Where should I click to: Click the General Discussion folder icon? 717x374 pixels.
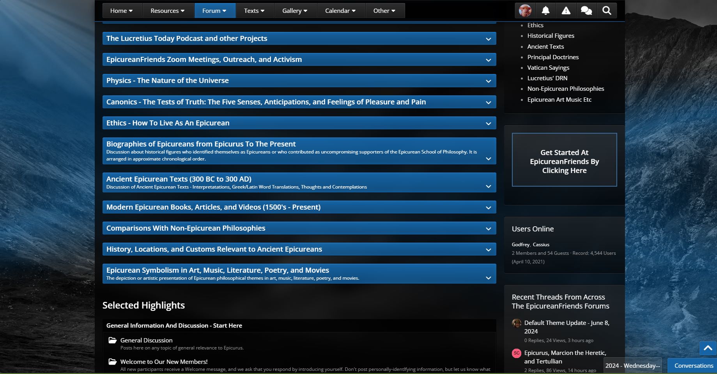113,340
